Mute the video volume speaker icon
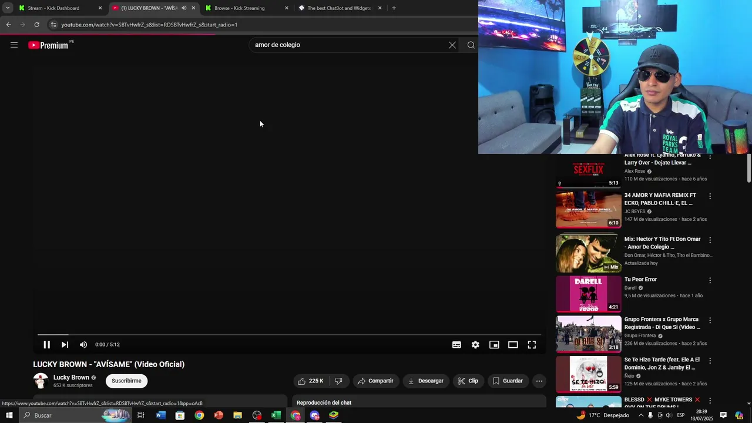 coord(83,345)
